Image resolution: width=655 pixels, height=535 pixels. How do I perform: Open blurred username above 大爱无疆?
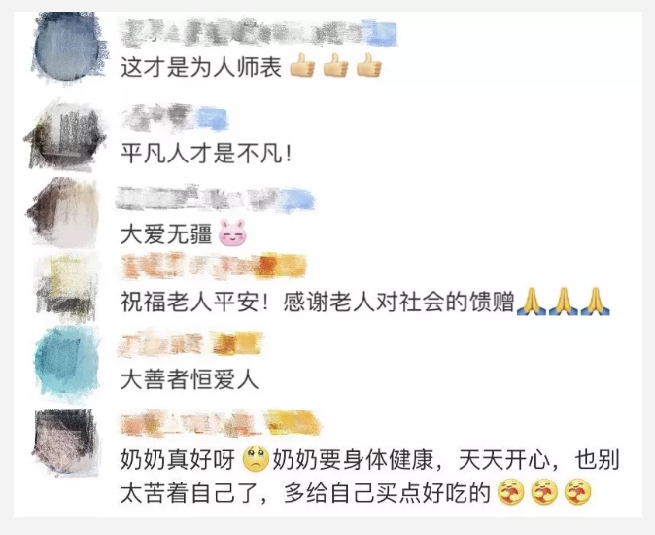pyautogui.click(x=214, y=198)
